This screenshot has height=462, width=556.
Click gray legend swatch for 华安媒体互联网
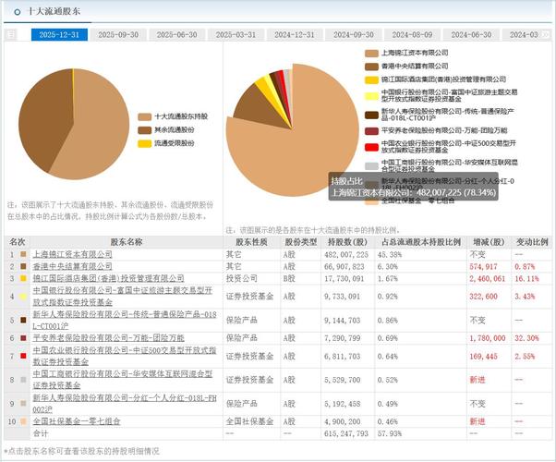[371, 165]
